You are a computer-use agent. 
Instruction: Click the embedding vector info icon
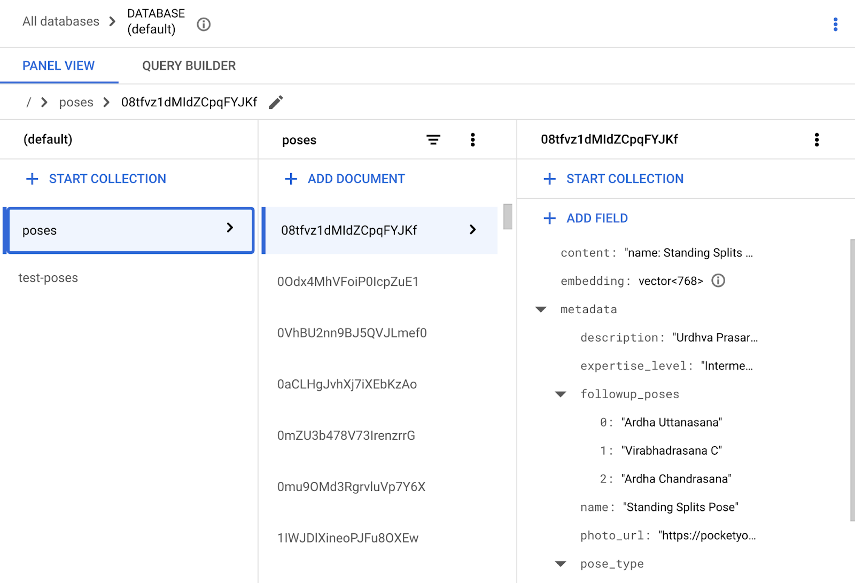click(718, 281)
